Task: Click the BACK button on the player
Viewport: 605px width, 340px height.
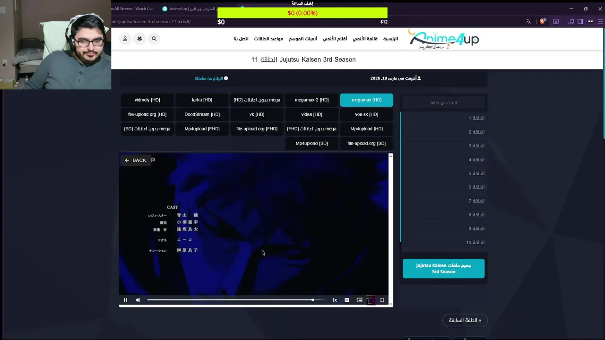Action: [x=135, y=160]
